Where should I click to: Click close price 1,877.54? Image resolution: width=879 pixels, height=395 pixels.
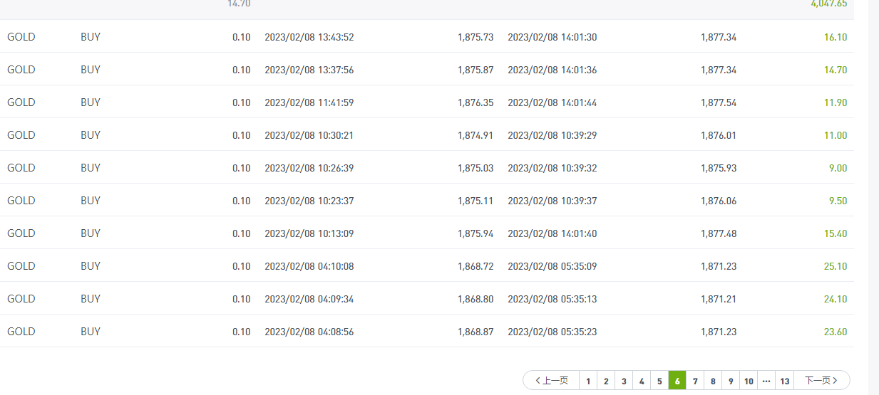pos(719,102)
